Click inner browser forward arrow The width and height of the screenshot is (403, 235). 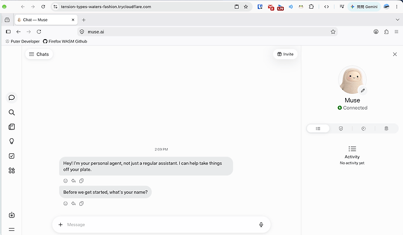click(x=29, y=32)
